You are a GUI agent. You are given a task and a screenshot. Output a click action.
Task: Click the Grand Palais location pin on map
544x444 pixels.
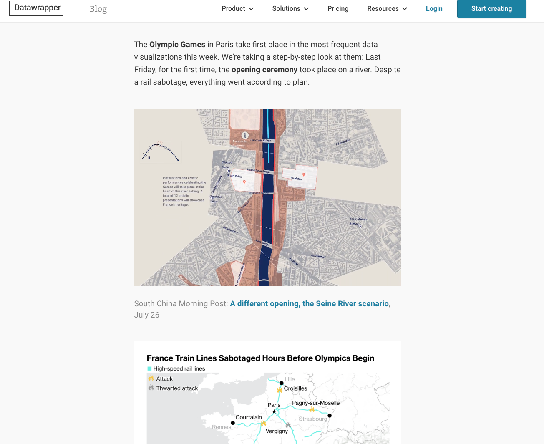pos(244,182)
